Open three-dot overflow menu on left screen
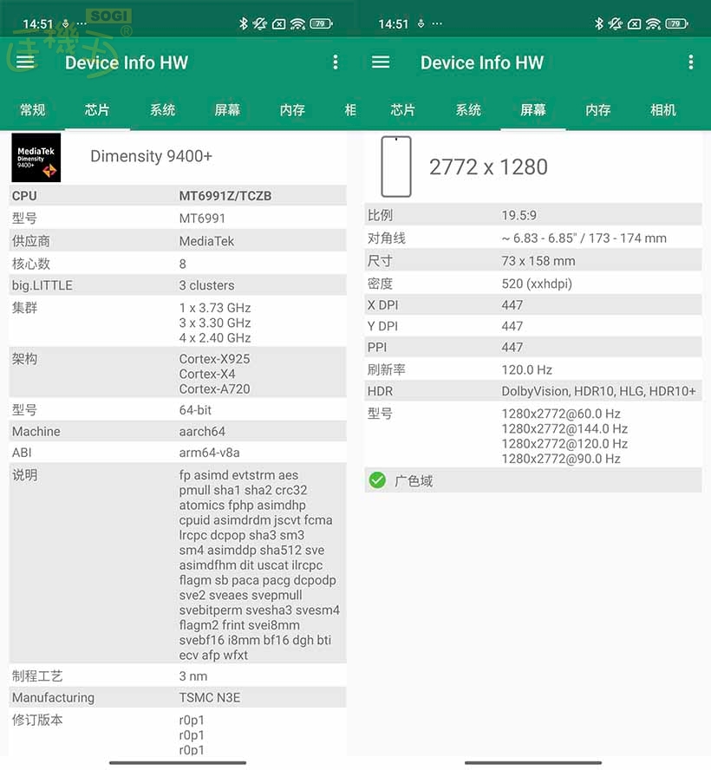 point(336,62)
